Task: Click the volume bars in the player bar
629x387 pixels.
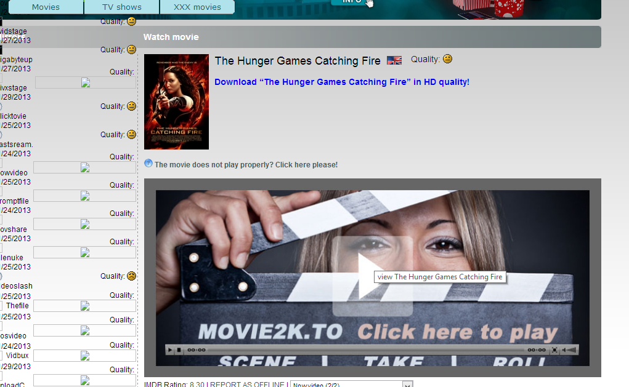Action: pos(570,349)
